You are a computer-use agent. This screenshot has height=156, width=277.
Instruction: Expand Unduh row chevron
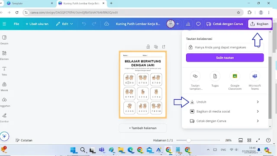coord(258,102)
